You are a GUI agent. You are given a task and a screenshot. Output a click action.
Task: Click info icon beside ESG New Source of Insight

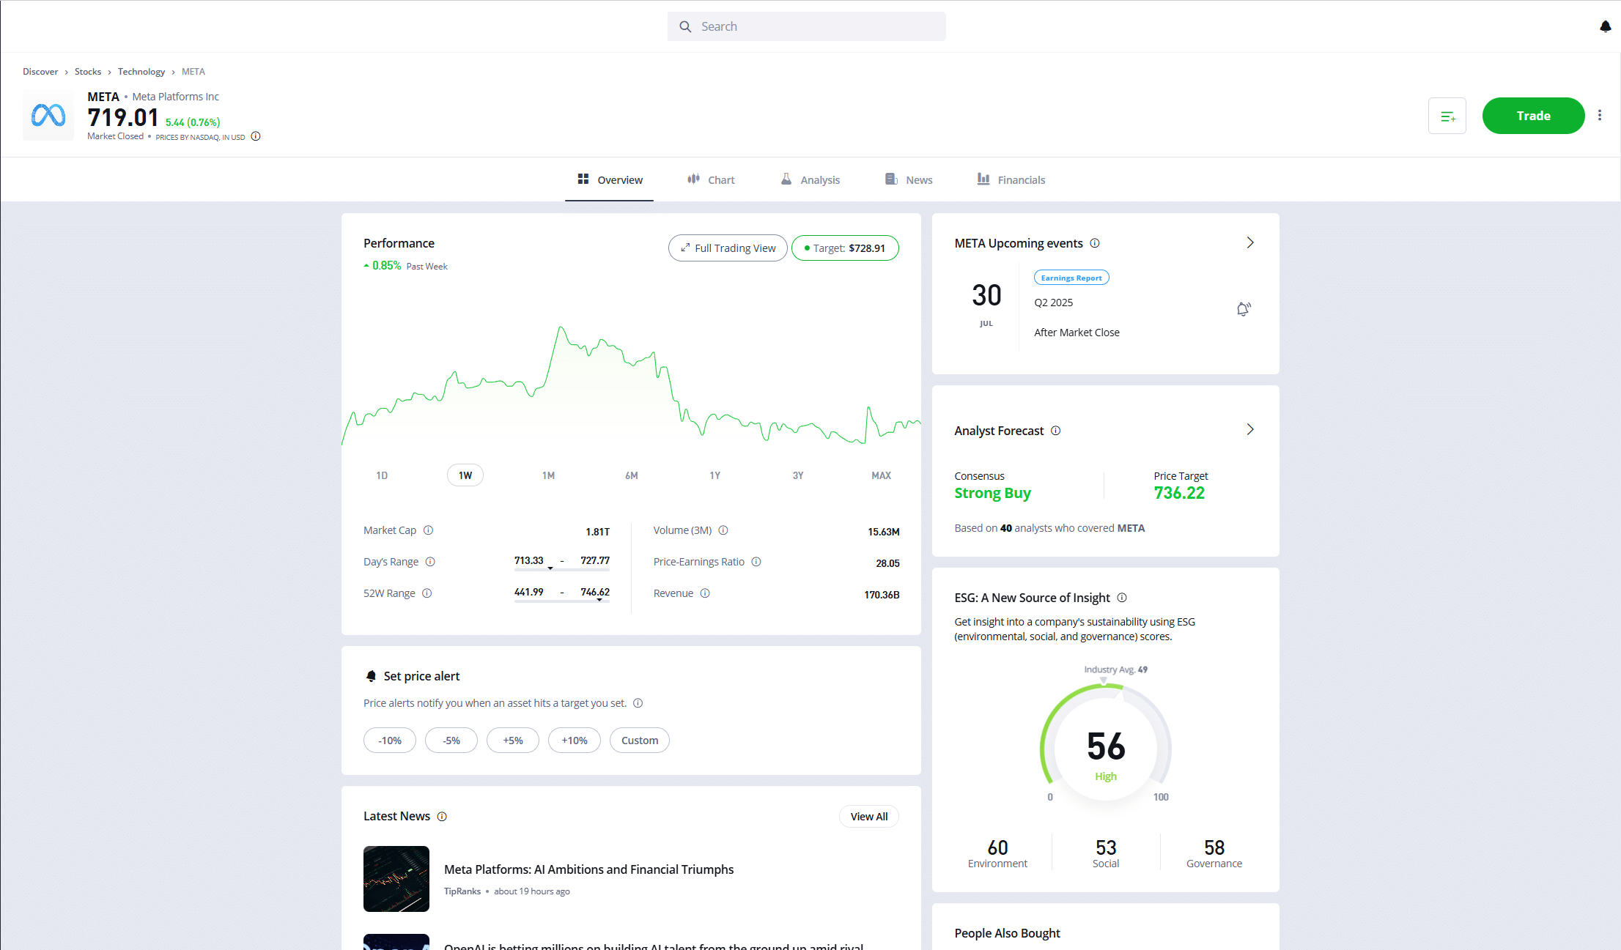[x=1122, y=598]
